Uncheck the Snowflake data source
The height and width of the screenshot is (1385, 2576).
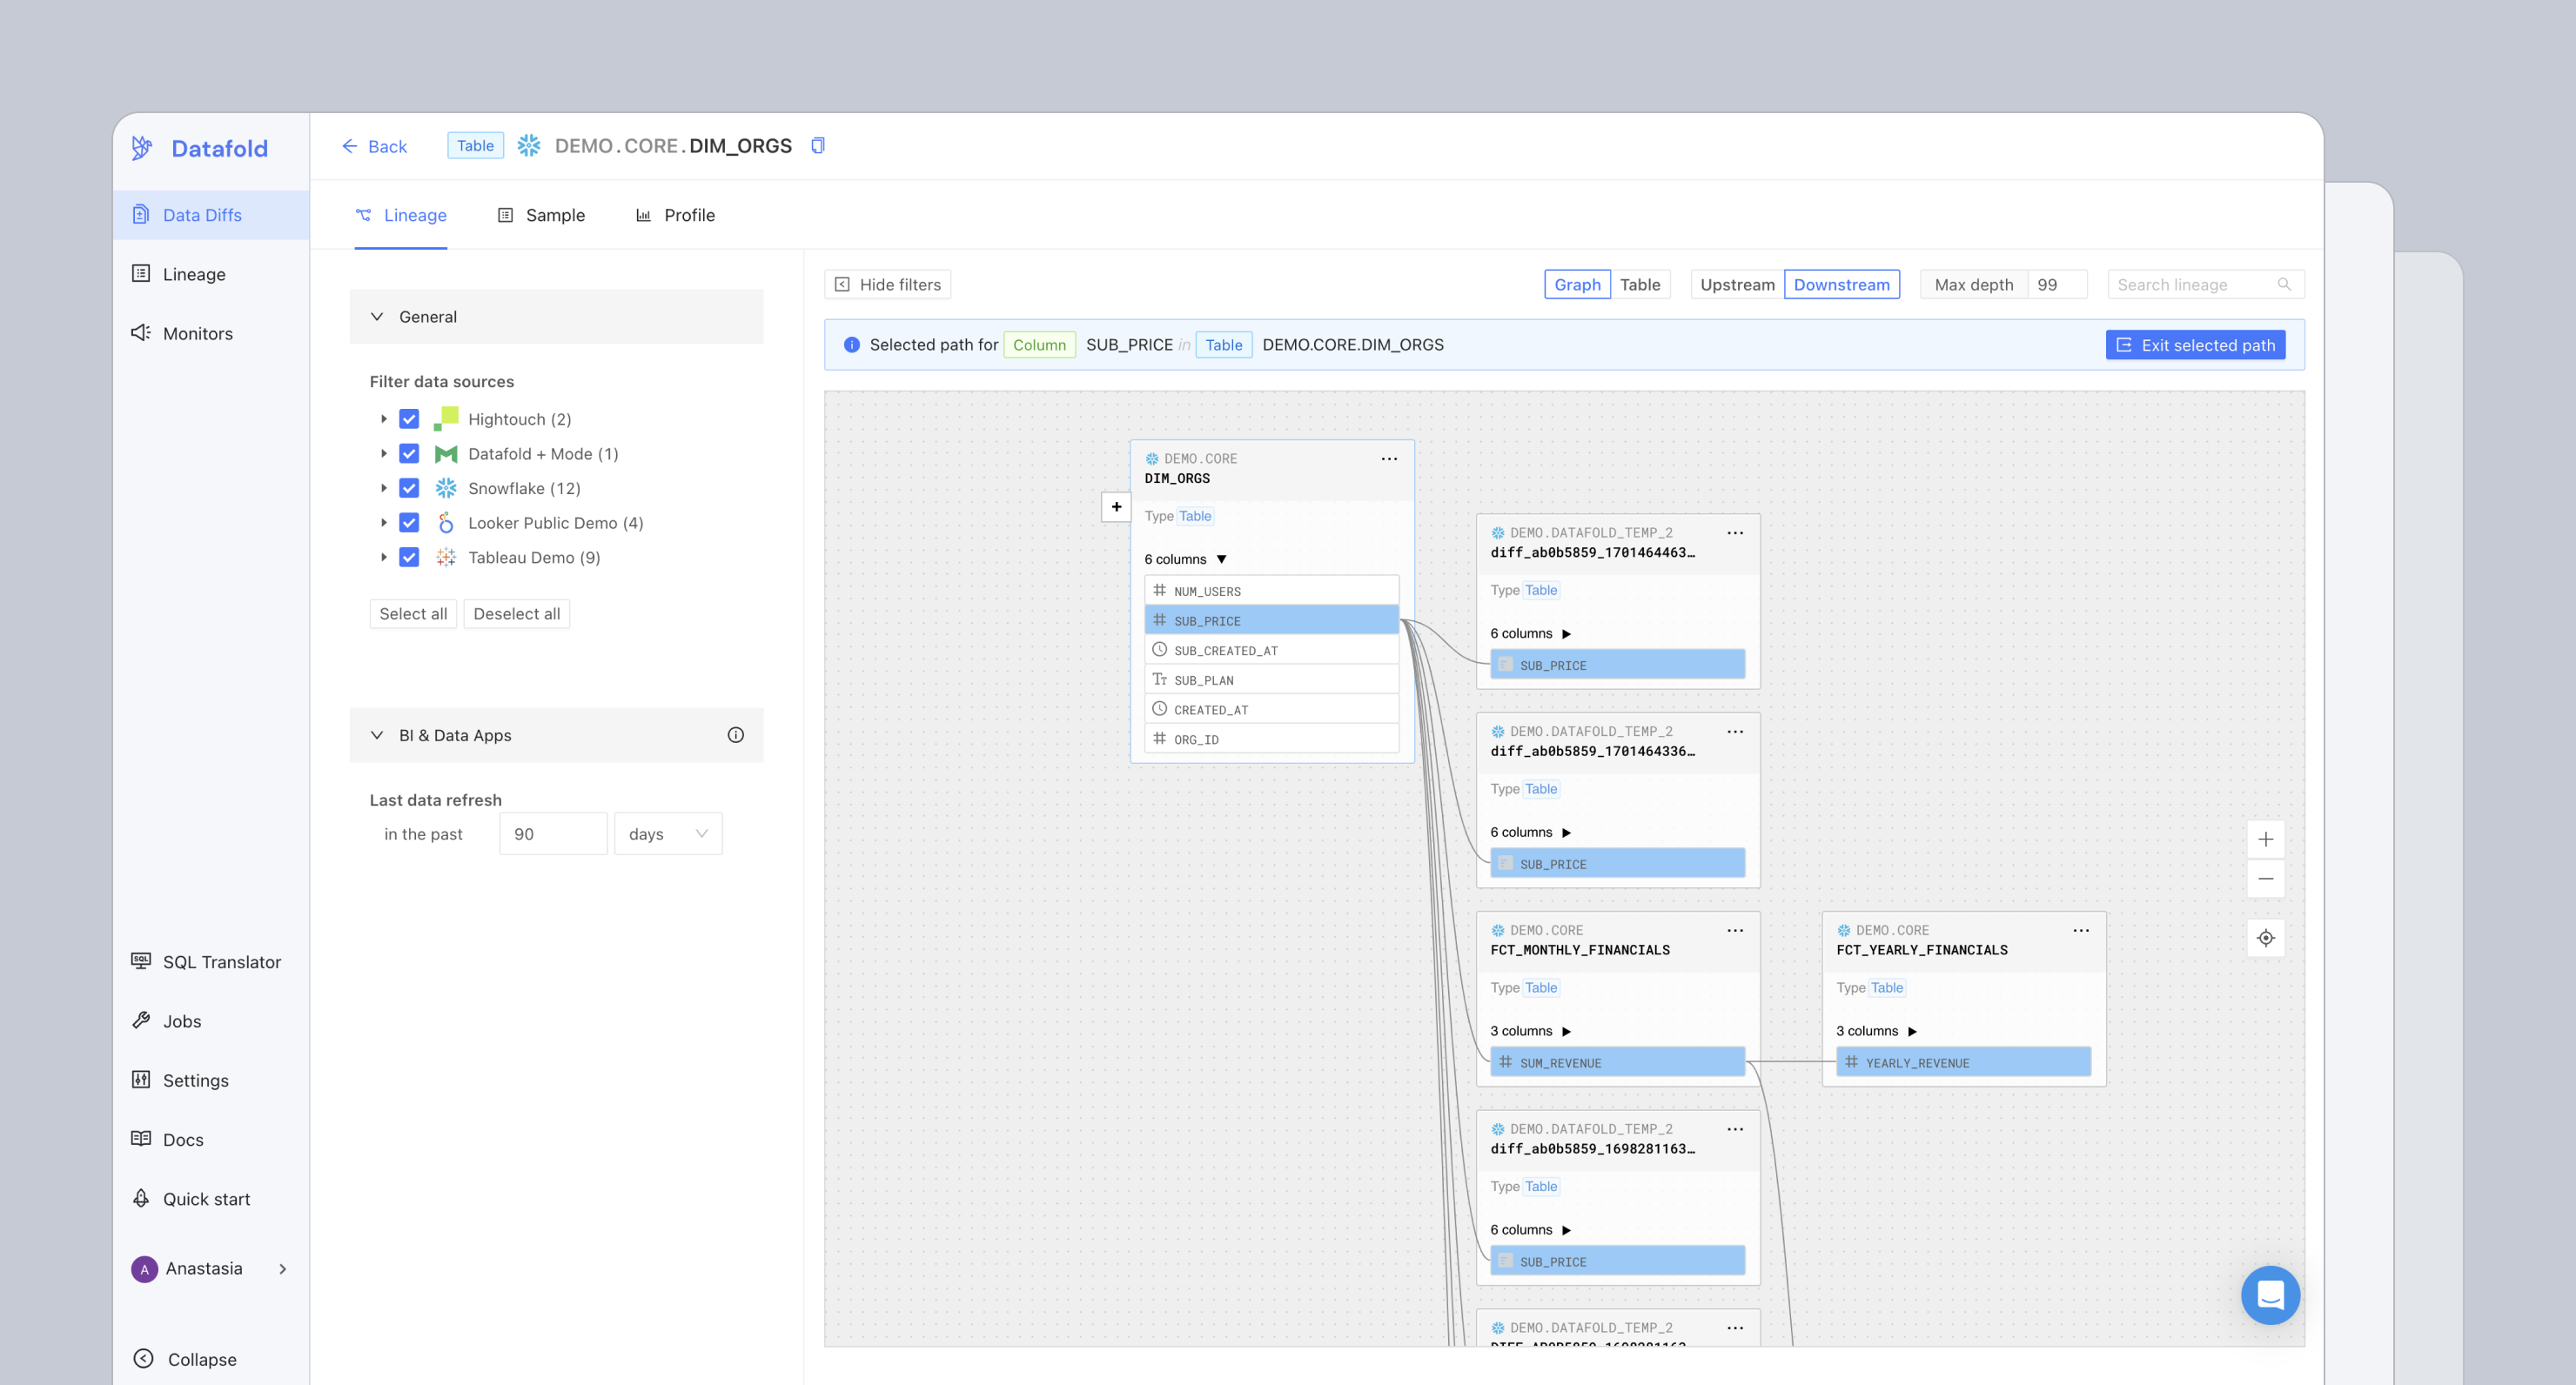coord(409,488)
